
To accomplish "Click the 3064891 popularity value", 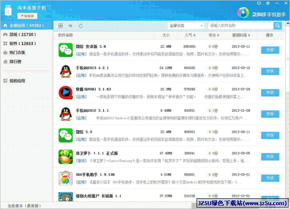I will point(189,46).
